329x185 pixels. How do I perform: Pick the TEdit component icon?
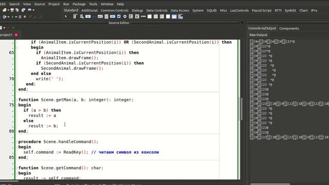100,16
